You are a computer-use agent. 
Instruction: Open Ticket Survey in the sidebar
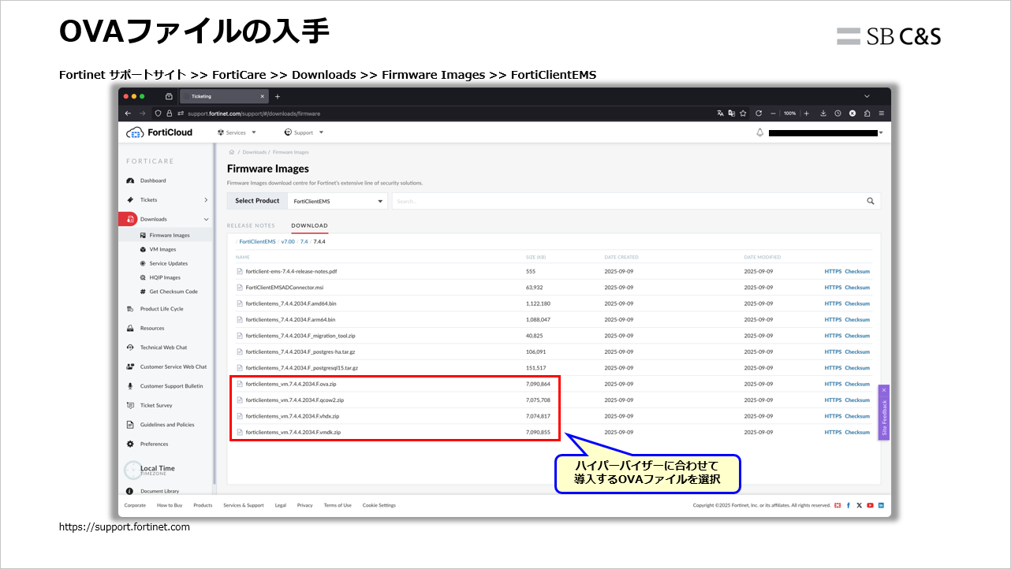tap(156, 405)
